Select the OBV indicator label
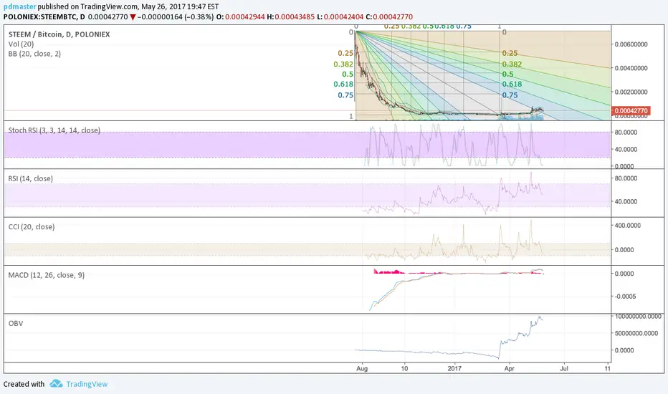 (16, 323)
